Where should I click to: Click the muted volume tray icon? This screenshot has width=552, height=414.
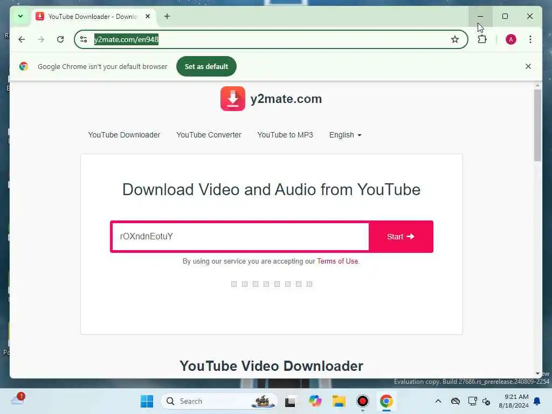coord(486,401)
